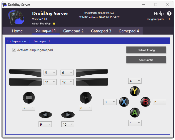
Task: Click the Default Config button
Action: click(146, 50)
